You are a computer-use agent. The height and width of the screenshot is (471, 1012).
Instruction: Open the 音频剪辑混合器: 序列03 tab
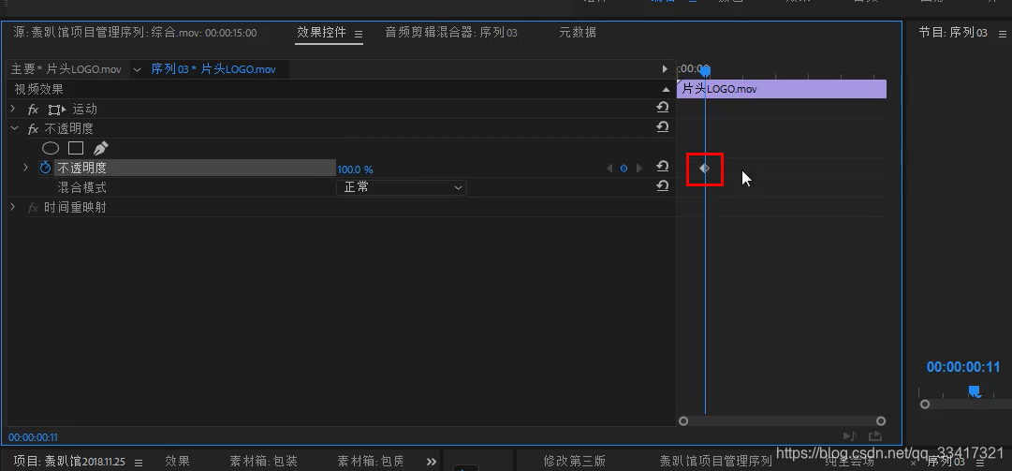451,32
